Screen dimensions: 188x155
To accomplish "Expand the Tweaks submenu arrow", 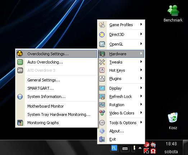I will coord(141,61).
